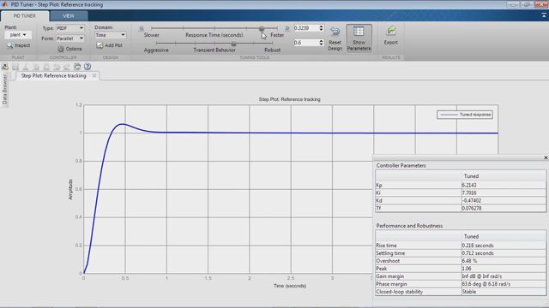Open the Plant dropdown

tap(18, 35)
